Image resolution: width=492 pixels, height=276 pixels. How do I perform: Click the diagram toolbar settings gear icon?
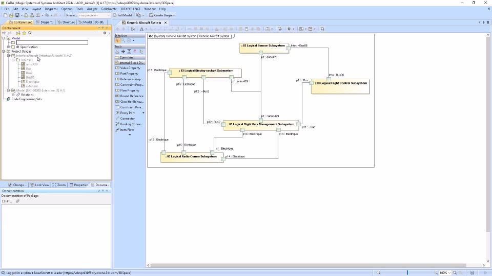coord(289,29)
